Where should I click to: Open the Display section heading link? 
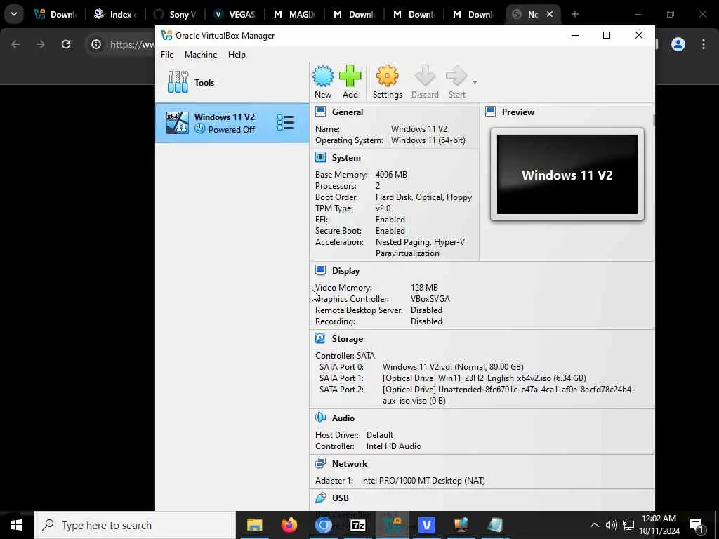coord(345,271)
